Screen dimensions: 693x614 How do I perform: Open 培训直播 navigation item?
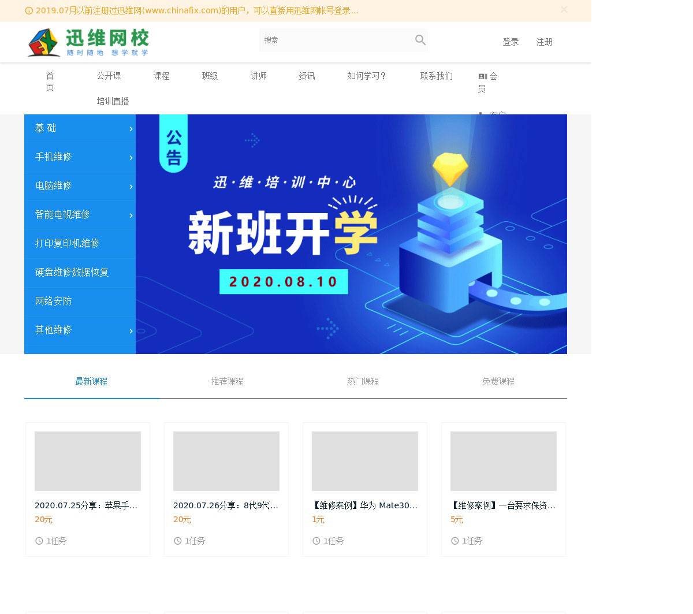[113, 101]
